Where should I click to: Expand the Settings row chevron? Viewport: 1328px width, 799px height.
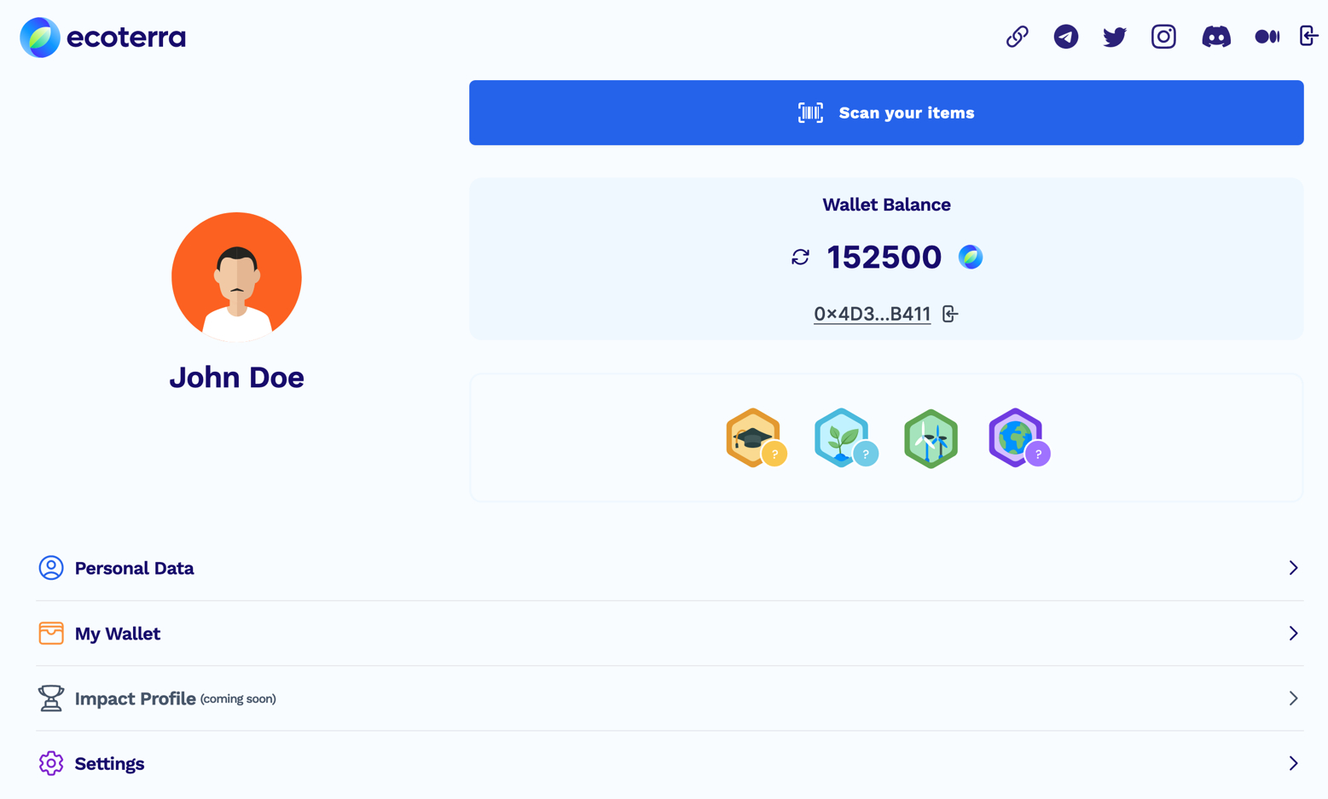point(1293,763)
